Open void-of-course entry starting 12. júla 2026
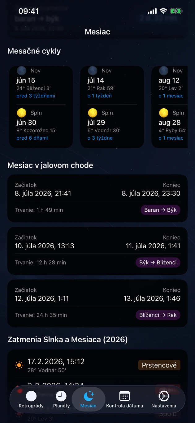The height and width of the screenshot is (423, 195). [x=97, y=303]
